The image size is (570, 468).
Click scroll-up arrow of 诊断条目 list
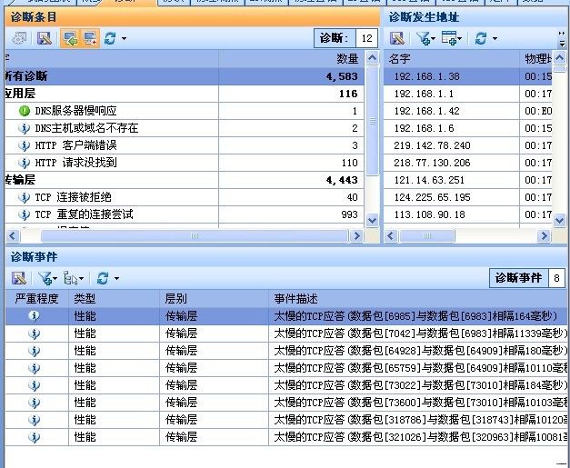(372, 58)
